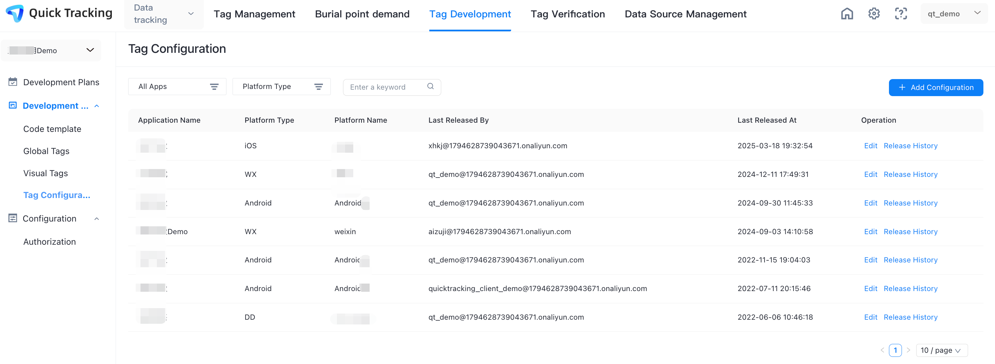Open the Platform Type filter dropdown

pos(281,87)
